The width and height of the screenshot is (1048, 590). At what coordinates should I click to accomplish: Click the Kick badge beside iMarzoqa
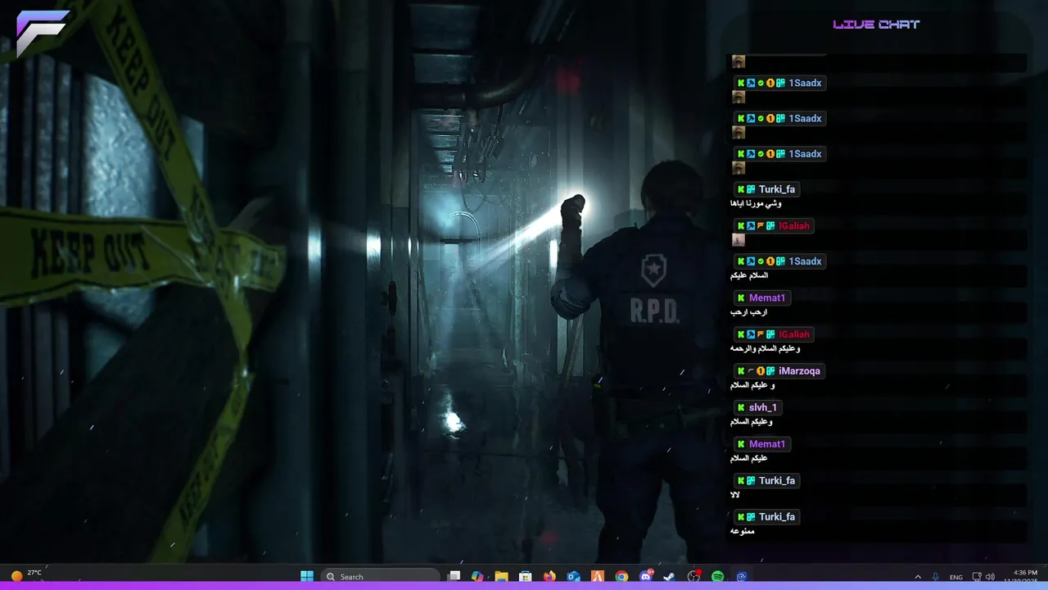pyautogui.click(x=741, y=371)
